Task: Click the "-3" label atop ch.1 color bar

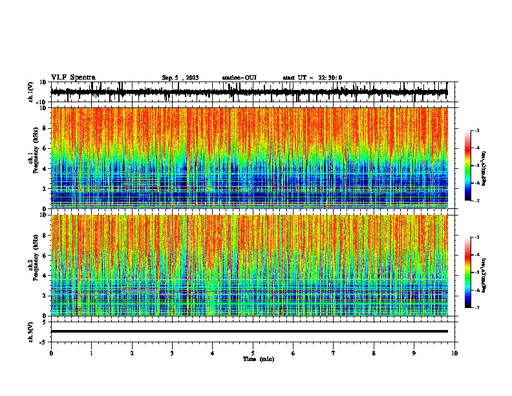Action: click(476, 130)
